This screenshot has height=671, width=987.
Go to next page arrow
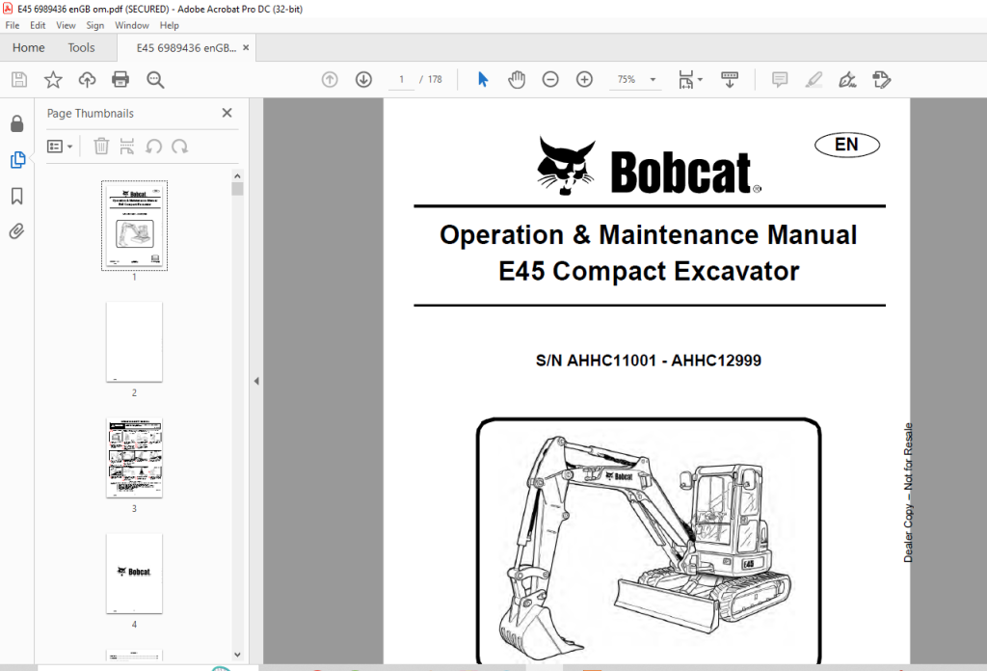pyautogui.click(x=363, y=79)
